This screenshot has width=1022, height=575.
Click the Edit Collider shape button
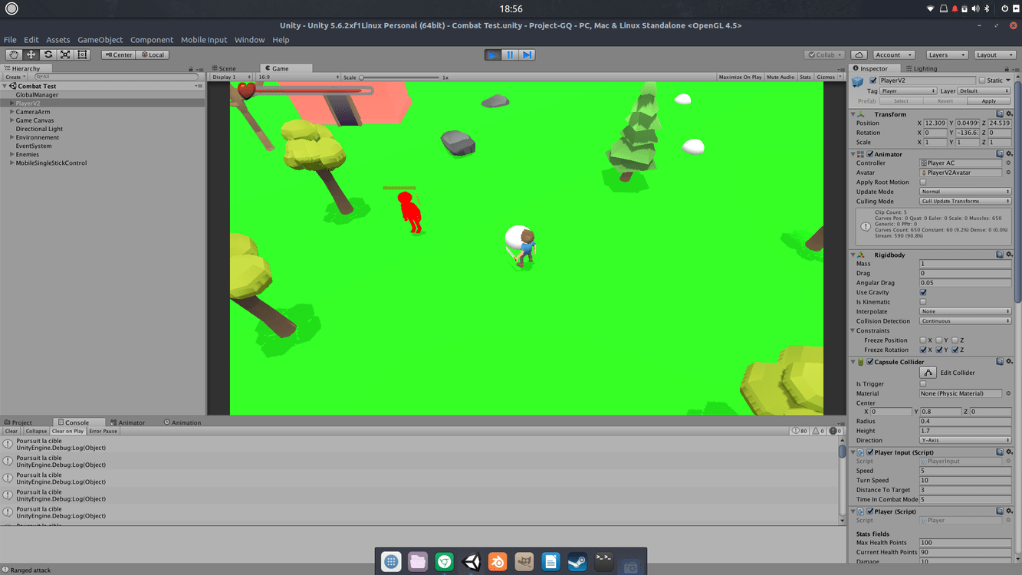point(928,373)
